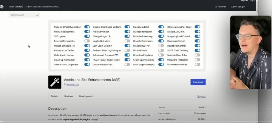Toggle the Maintenance Mode switch
The width and height of the screenshot is (272, 123).
pyautogui.click(x=197, y=64)
